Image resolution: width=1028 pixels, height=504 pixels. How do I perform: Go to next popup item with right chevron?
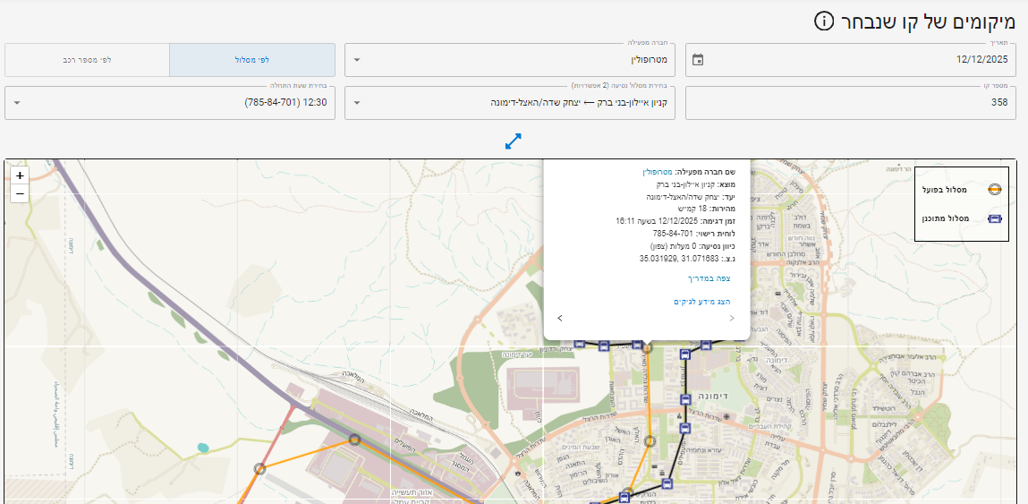pyautogui.click(x=731, y=318)
